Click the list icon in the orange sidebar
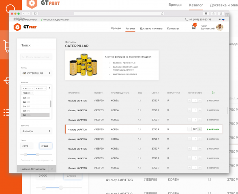Screen dimensions: 238x194 click(6, 112)
